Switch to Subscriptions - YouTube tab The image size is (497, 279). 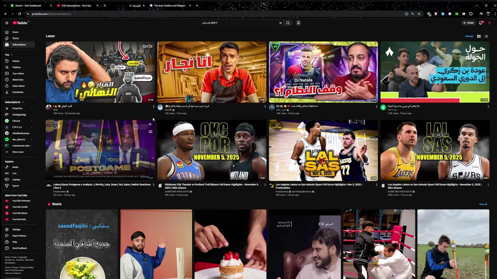click(x=76, y=5)
